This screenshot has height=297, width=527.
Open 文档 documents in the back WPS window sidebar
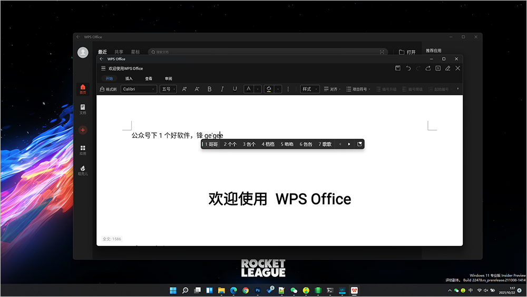(83, 109)
